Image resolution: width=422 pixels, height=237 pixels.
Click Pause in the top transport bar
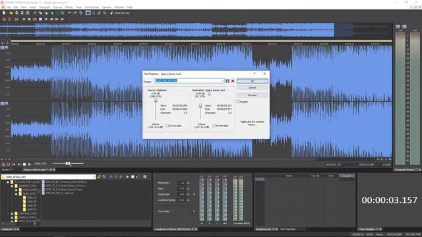tap(35, 19)
